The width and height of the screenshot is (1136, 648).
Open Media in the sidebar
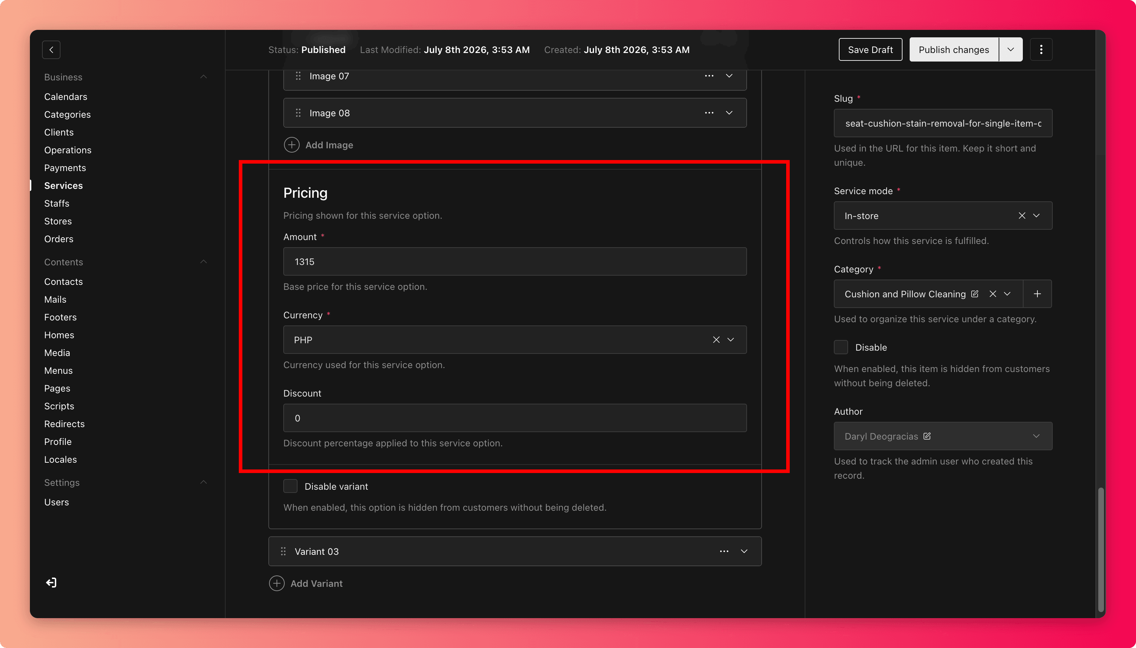tap(57, 353)
